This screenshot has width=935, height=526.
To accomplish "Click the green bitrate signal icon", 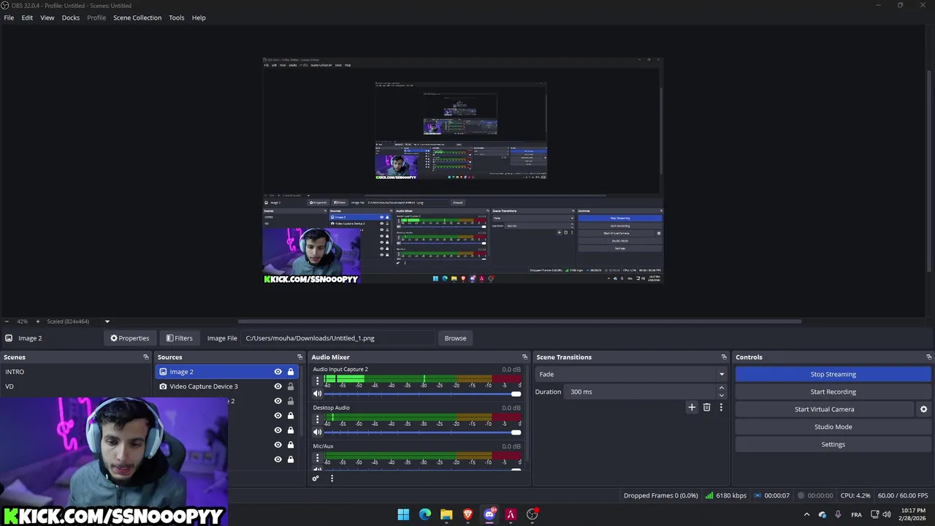I will point(709,495).
